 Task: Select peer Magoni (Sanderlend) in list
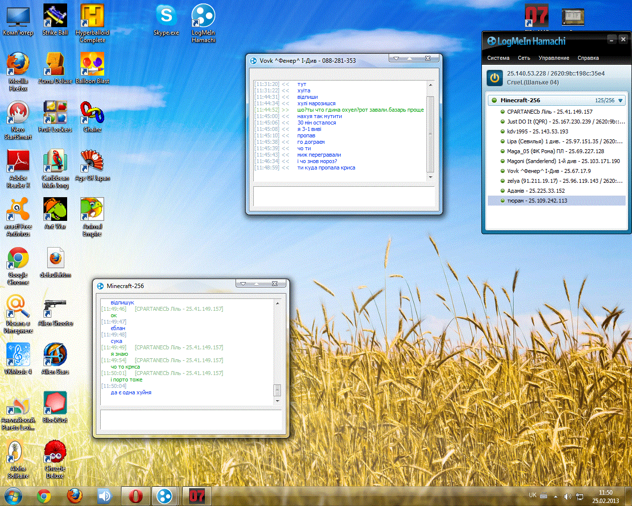pyautogui.click(x=556, y=161)
